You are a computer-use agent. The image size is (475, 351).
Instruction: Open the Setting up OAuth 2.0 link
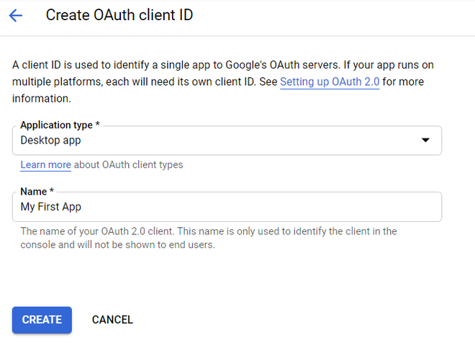click(330, 81)
